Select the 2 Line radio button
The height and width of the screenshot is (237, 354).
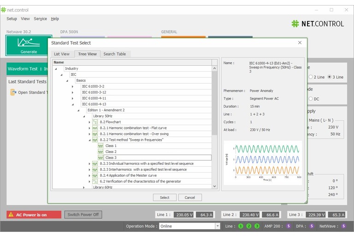[311, 77]
